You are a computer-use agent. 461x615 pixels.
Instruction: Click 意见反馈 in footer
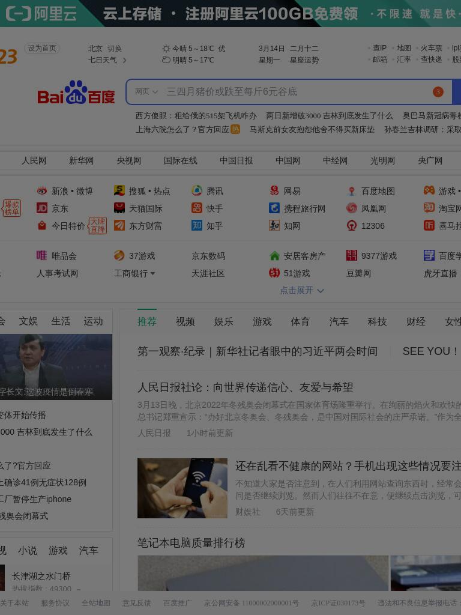136,603
